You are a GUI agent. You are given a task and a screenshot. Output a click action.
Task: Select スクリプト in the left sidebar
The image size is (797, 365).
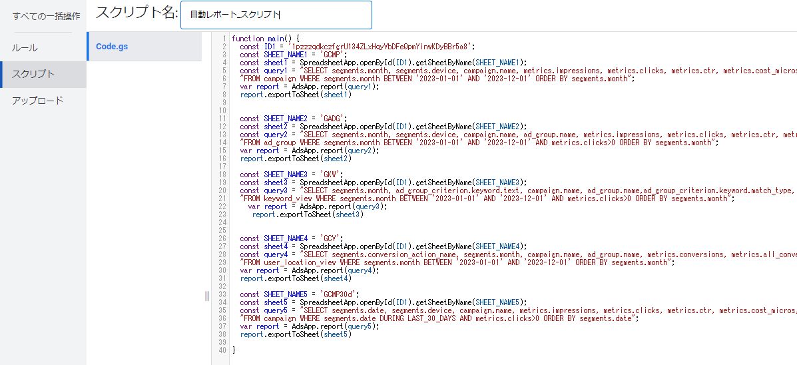[33, 74]
